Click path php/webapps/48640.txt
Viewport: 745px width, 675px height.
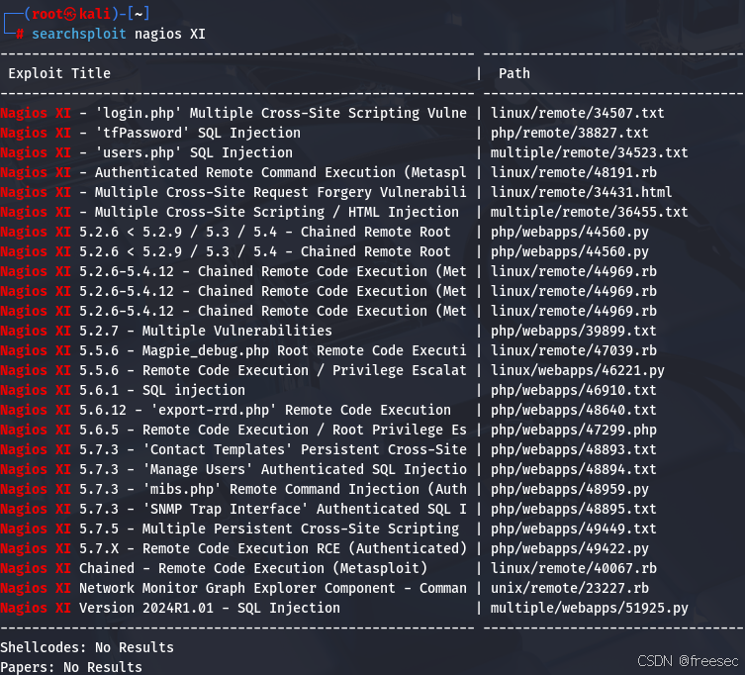[574, 410]
